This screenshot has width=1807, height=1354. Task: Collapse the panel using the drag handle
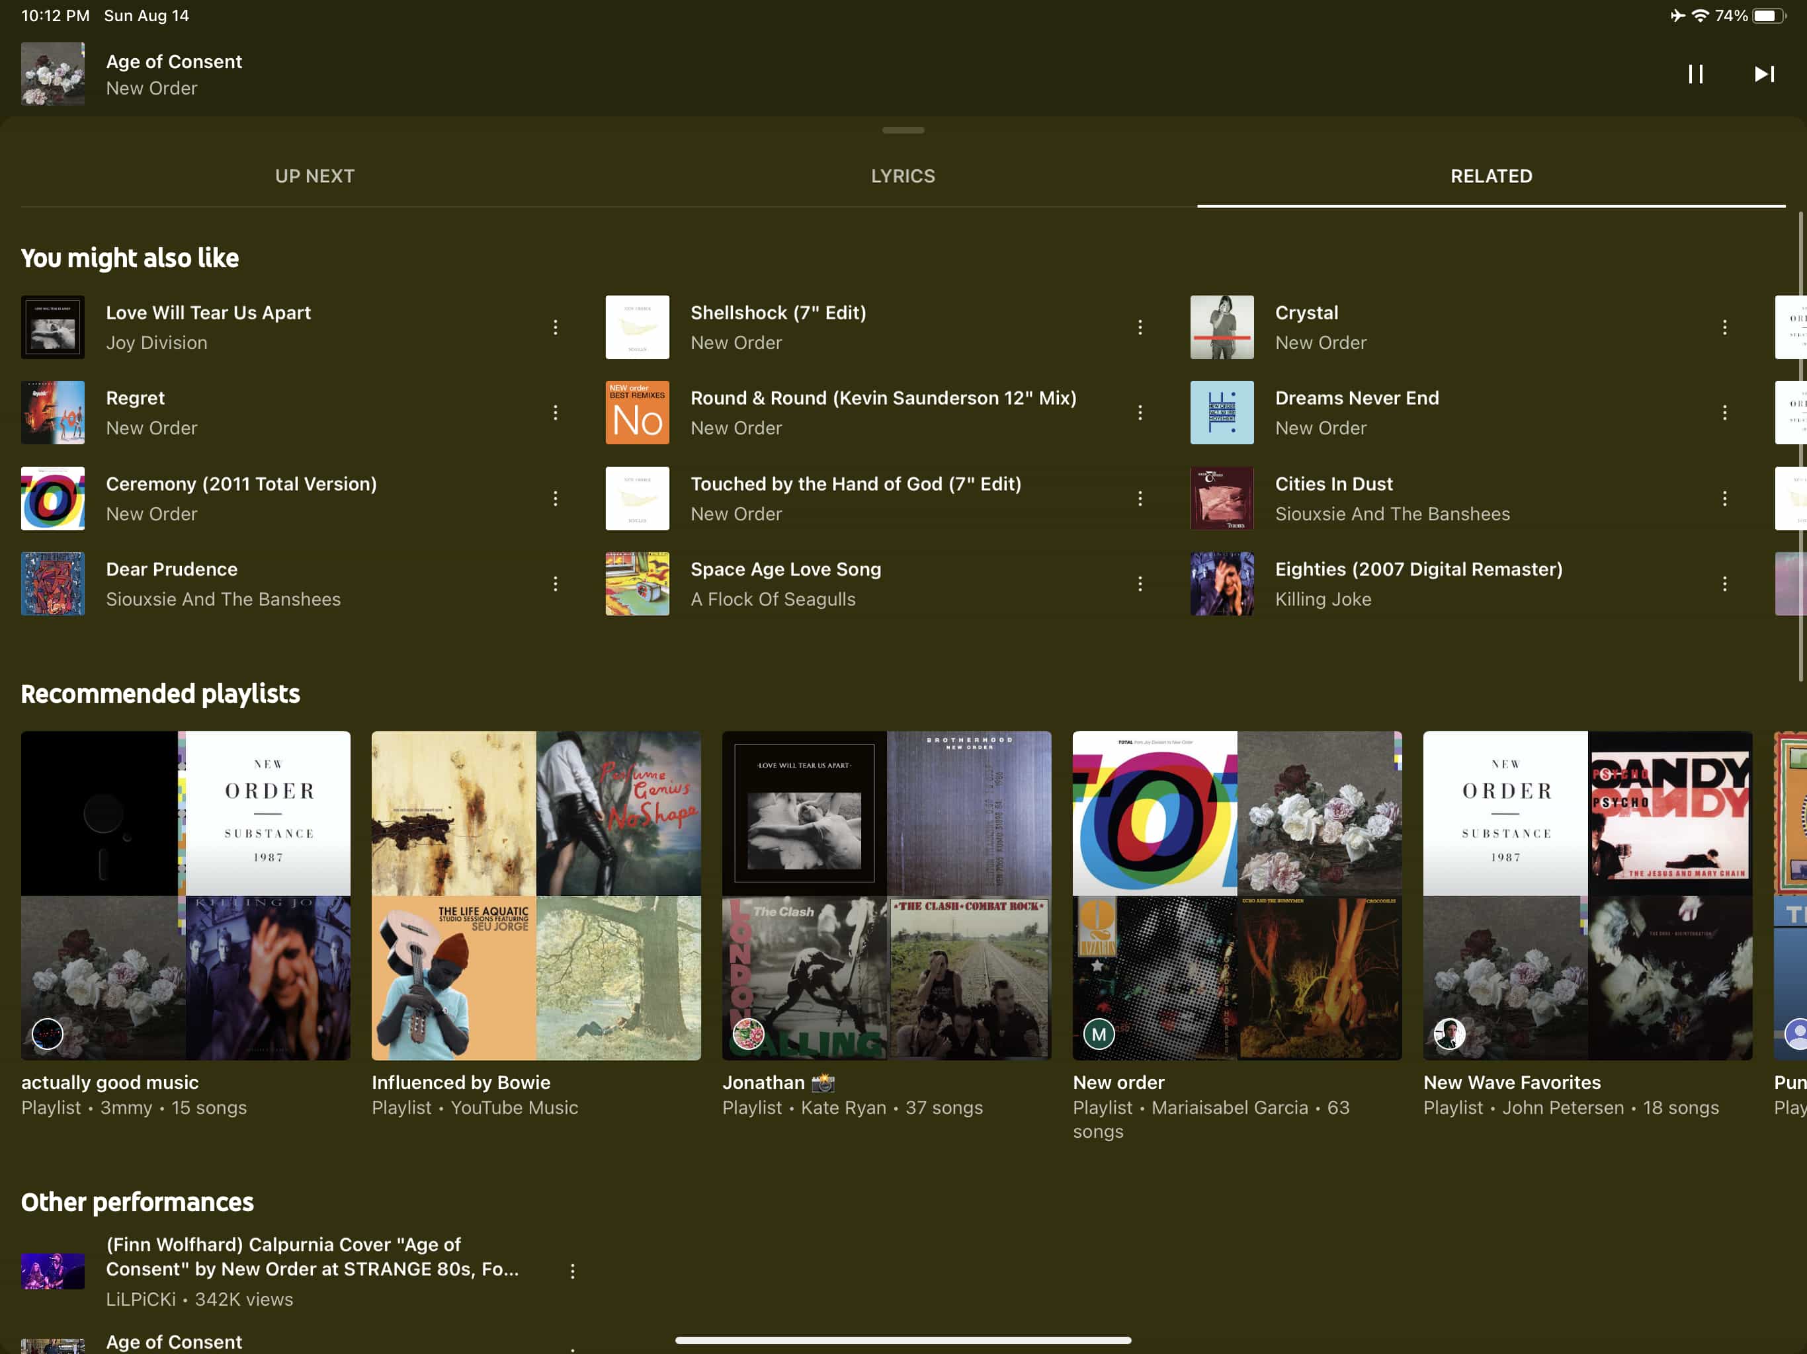[x=903, y=131]
